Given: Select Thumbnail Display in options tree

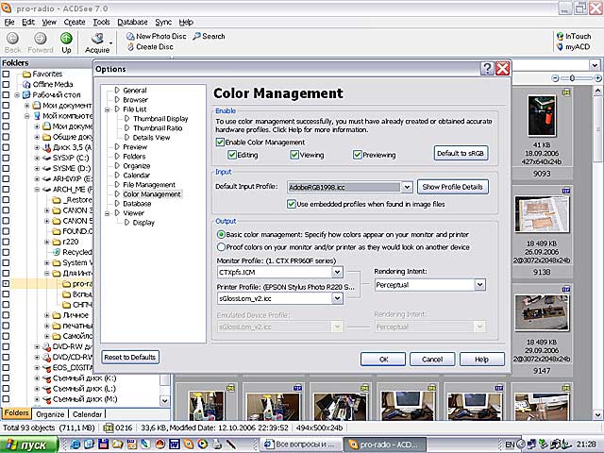Looking at the screenshot, I should pyautogui.click(x=160, y=119).
